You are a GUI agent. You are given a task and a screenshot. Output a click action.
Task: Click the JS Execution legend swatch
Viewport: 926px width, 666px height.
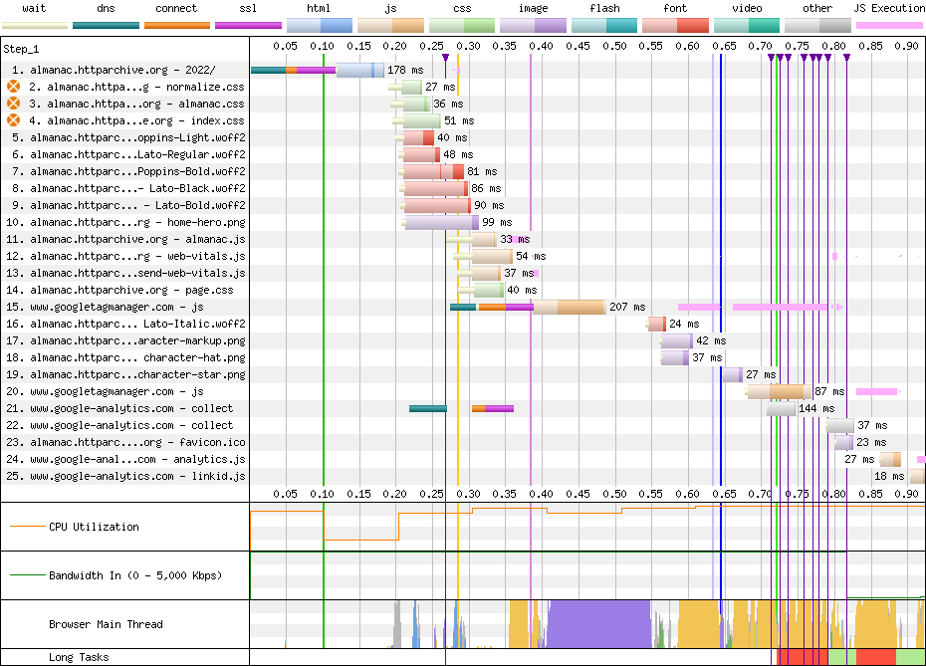pyautogui.click(x=888, y=24)
